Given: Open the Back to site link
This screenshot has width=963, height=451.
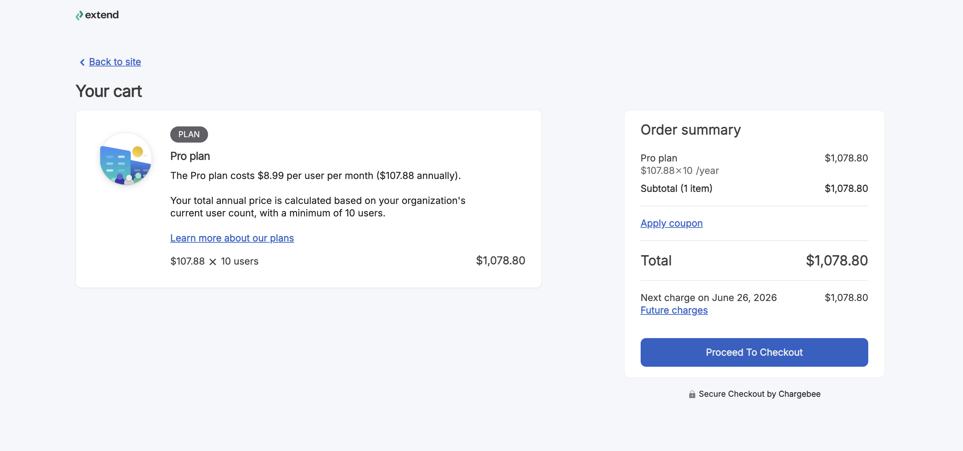Looking at the screenshot, I should (115, 62).
